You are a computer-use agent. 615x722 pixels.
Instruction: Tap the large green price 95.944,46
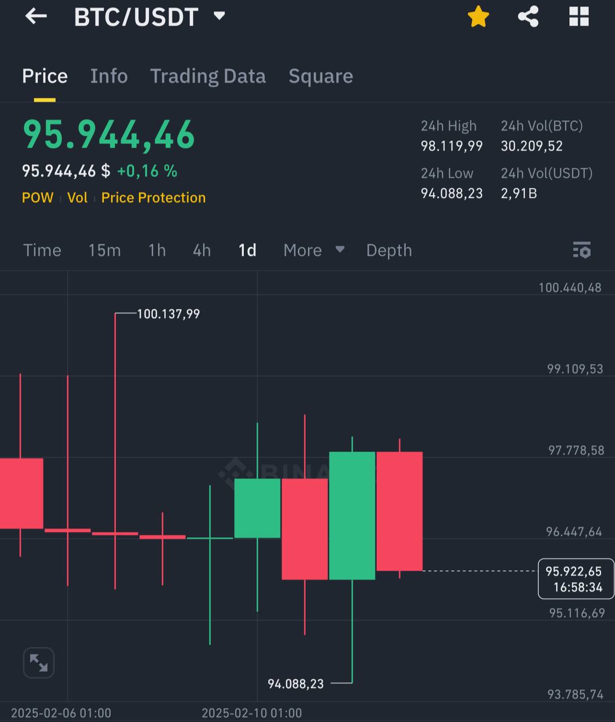[x=108, y=135]
